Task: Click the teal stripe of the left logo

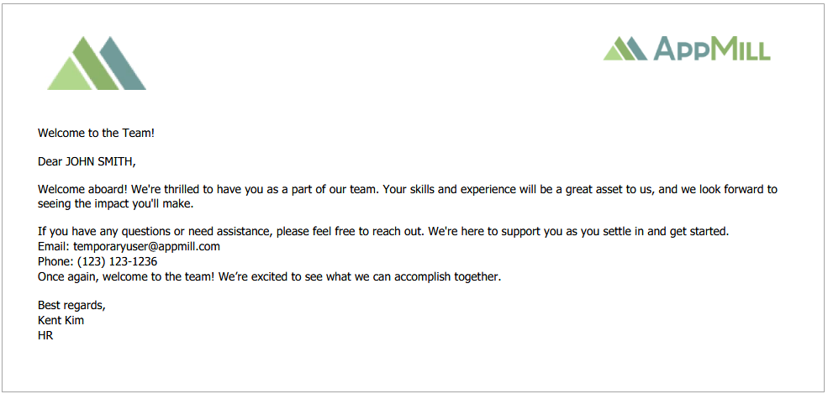Action: click(x=123, y=63)
